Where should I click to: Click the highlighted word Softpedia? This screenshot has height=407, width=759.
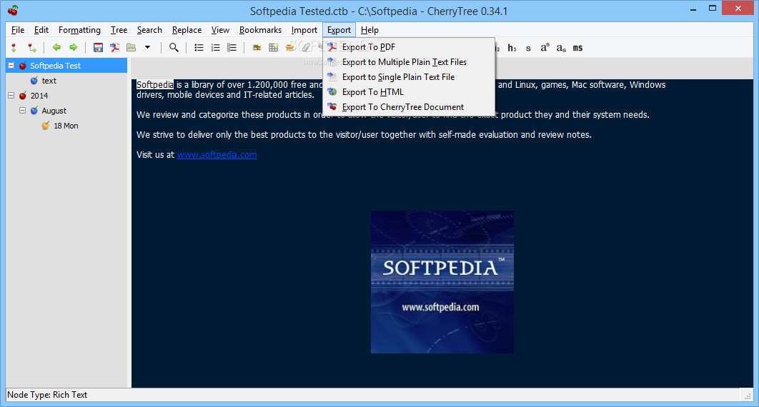(154, 84)
